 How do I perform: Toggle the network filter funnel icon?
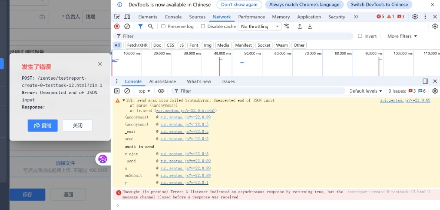[140, 26]
